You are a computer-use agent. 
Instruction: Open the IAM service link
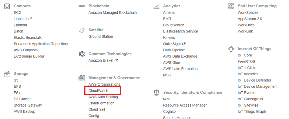pos(166,99)
